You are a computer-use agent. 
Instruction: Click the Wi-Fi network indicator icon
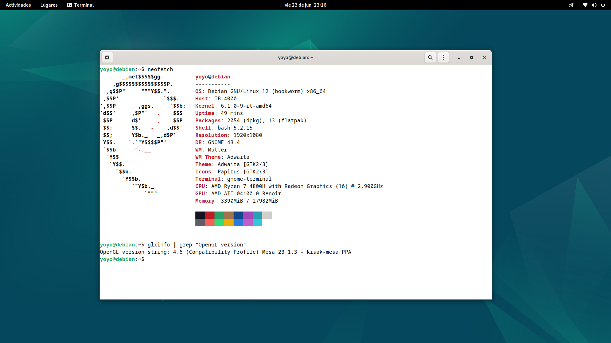(x=585, y=5)
